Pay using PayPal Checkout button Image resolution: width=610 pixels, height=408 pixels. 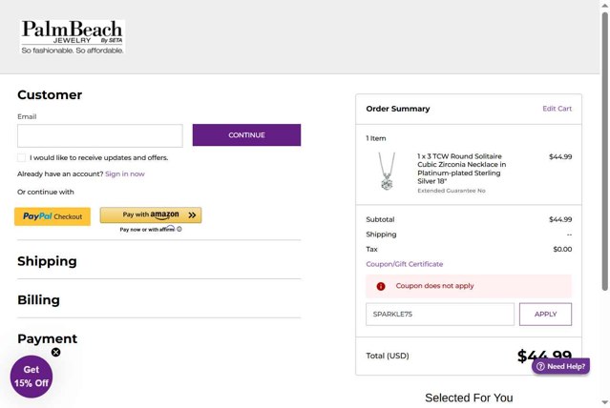point(53,216)
